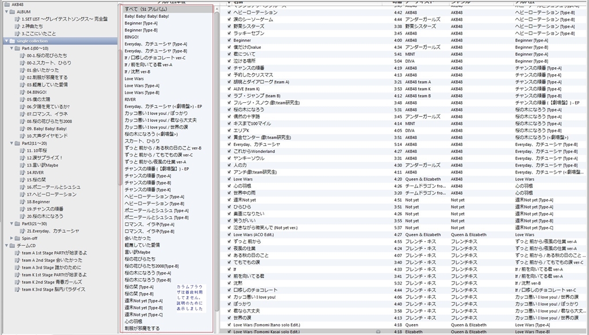Collapse the ALBUM folder
This screenshot has height=335, width=589.
[7, 11]
